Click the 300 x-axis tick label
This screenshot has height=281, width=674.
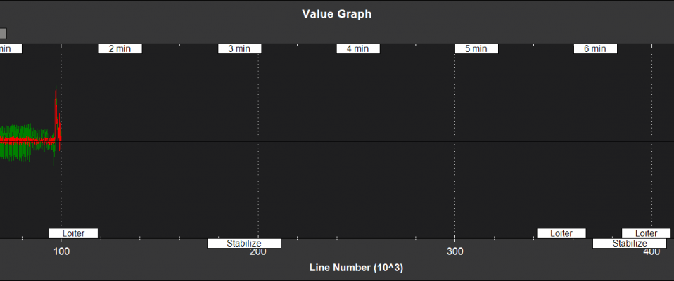click(x=455, y=252)
